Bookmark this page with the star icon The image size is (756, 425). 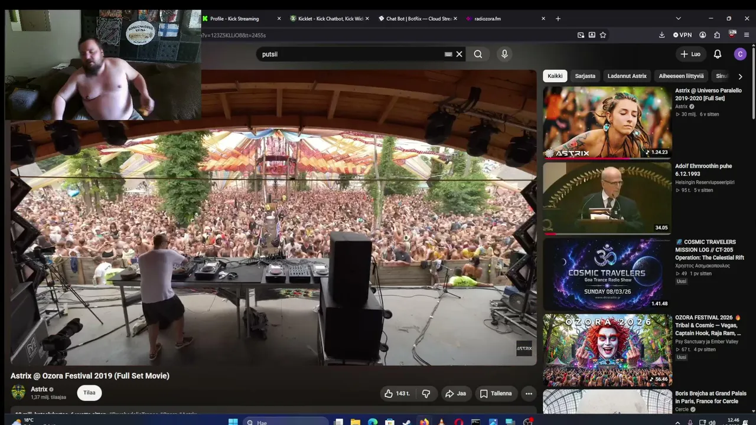(603, 35)
